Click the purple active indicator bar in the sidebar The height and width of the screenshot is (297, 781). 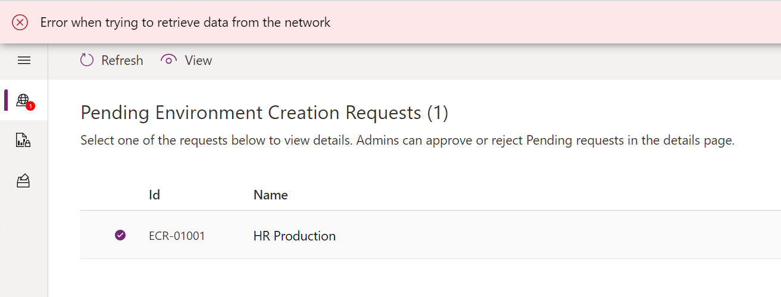(6, 100)
